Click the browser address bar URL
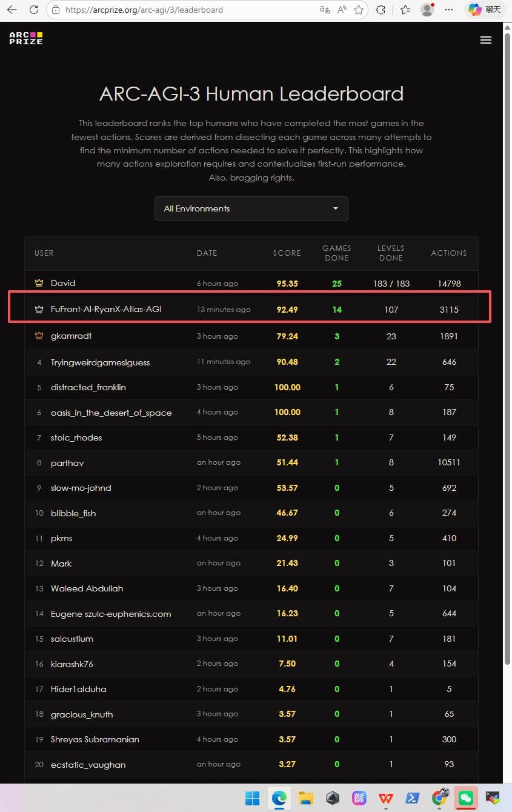This screenshot has height=812, width=512. 144,10
